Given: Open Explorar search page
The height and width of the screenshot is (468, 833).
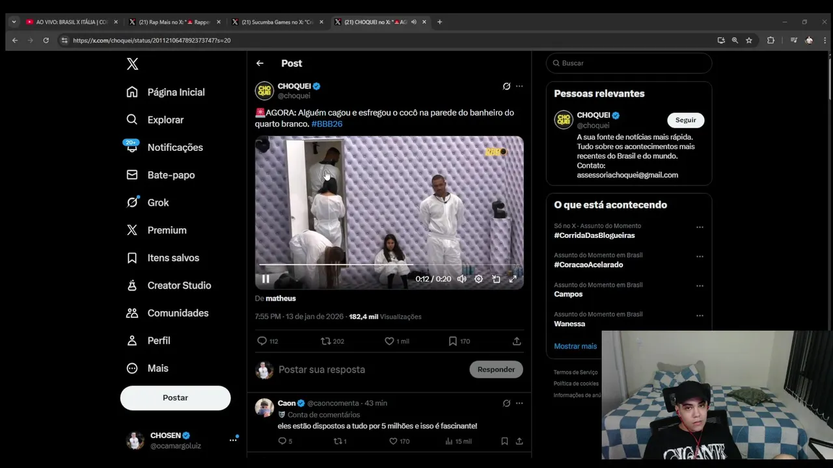Looking at the screenshot, I should coord(155,120).
